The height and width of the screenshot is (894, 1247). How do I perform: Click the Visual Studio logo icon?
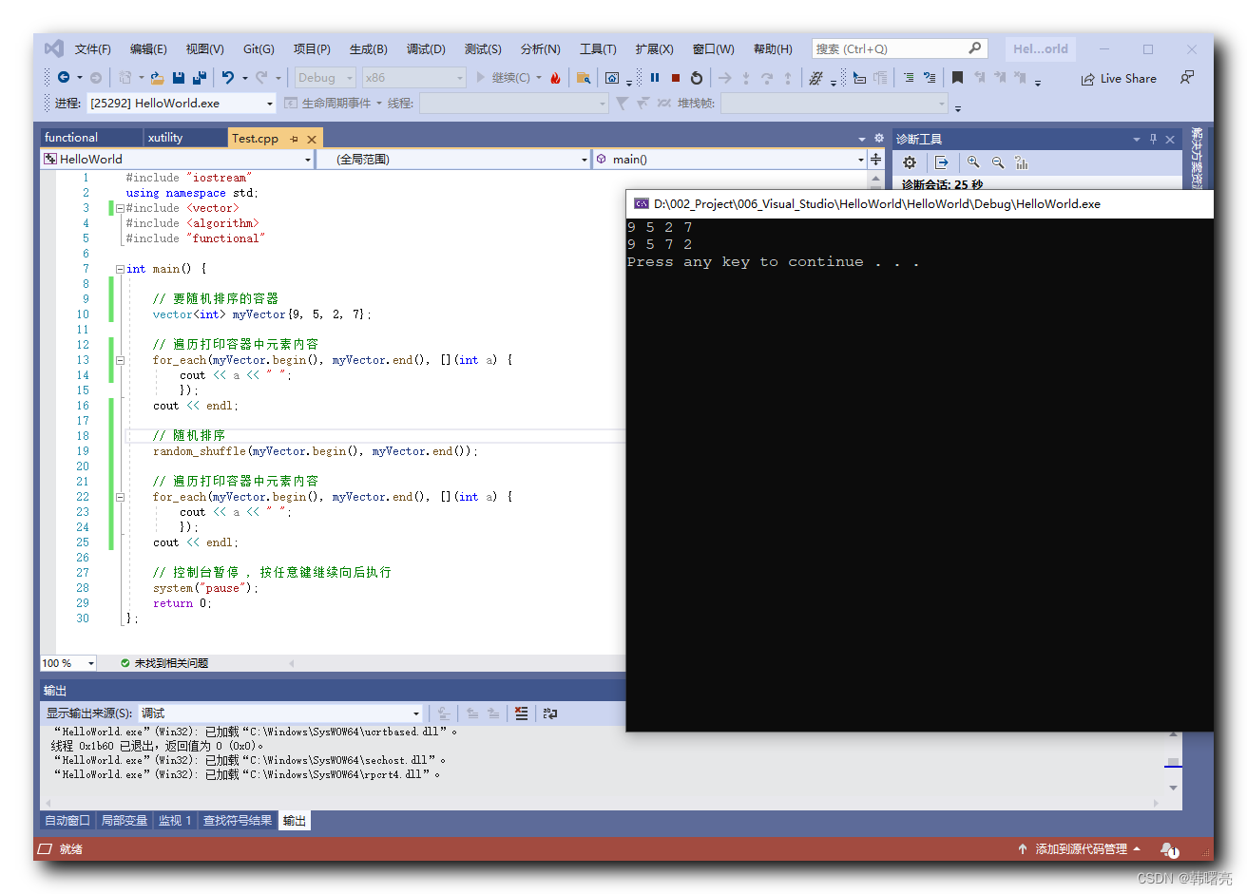[54, 48]
